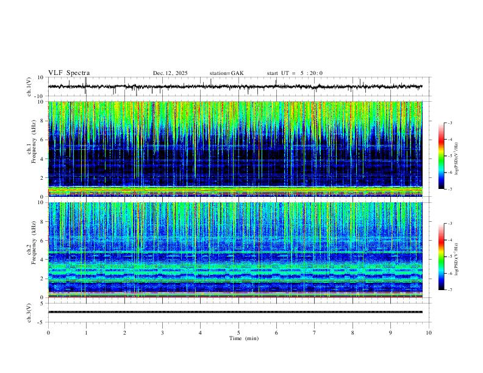Click the 'ch.3(V)' axis label
483x373 pixels.
[x=29, y=313]
